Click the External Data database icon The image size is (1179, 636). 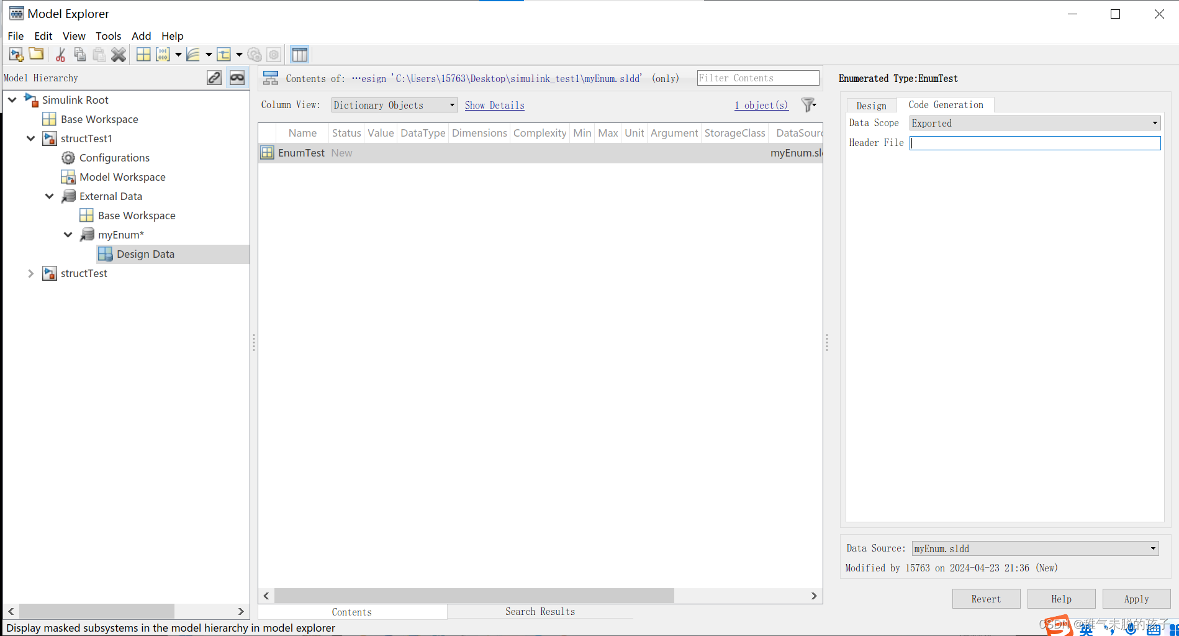68,196
